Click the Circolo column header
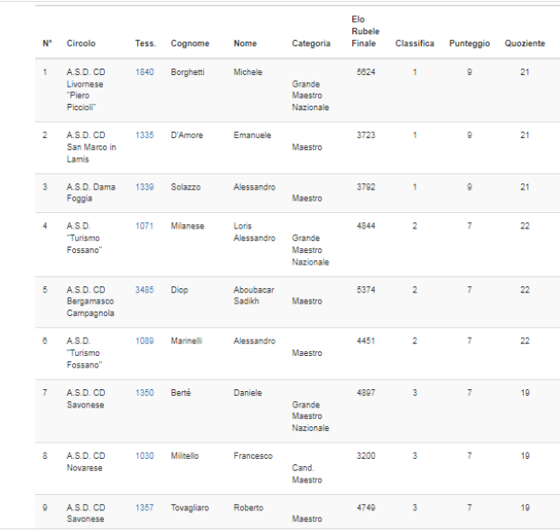 (80, 43)
